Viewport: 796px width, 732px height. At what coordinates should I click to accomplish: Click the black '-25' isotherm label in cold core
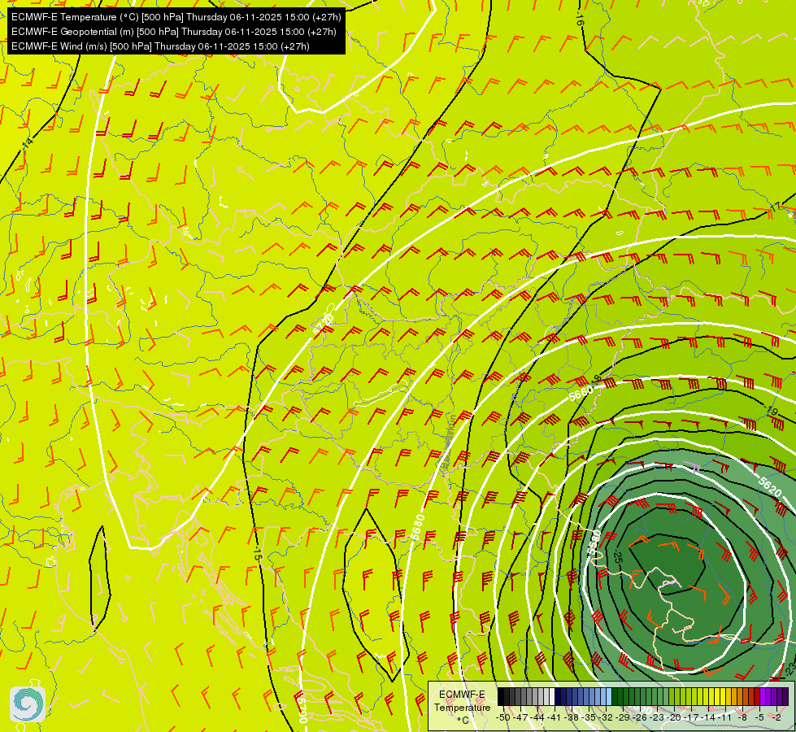(618, 556)
